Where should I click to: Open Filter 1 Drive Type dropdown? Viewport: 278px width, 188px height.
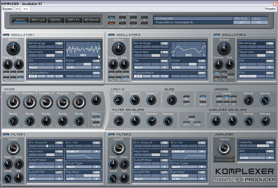(x=83, y=167)
